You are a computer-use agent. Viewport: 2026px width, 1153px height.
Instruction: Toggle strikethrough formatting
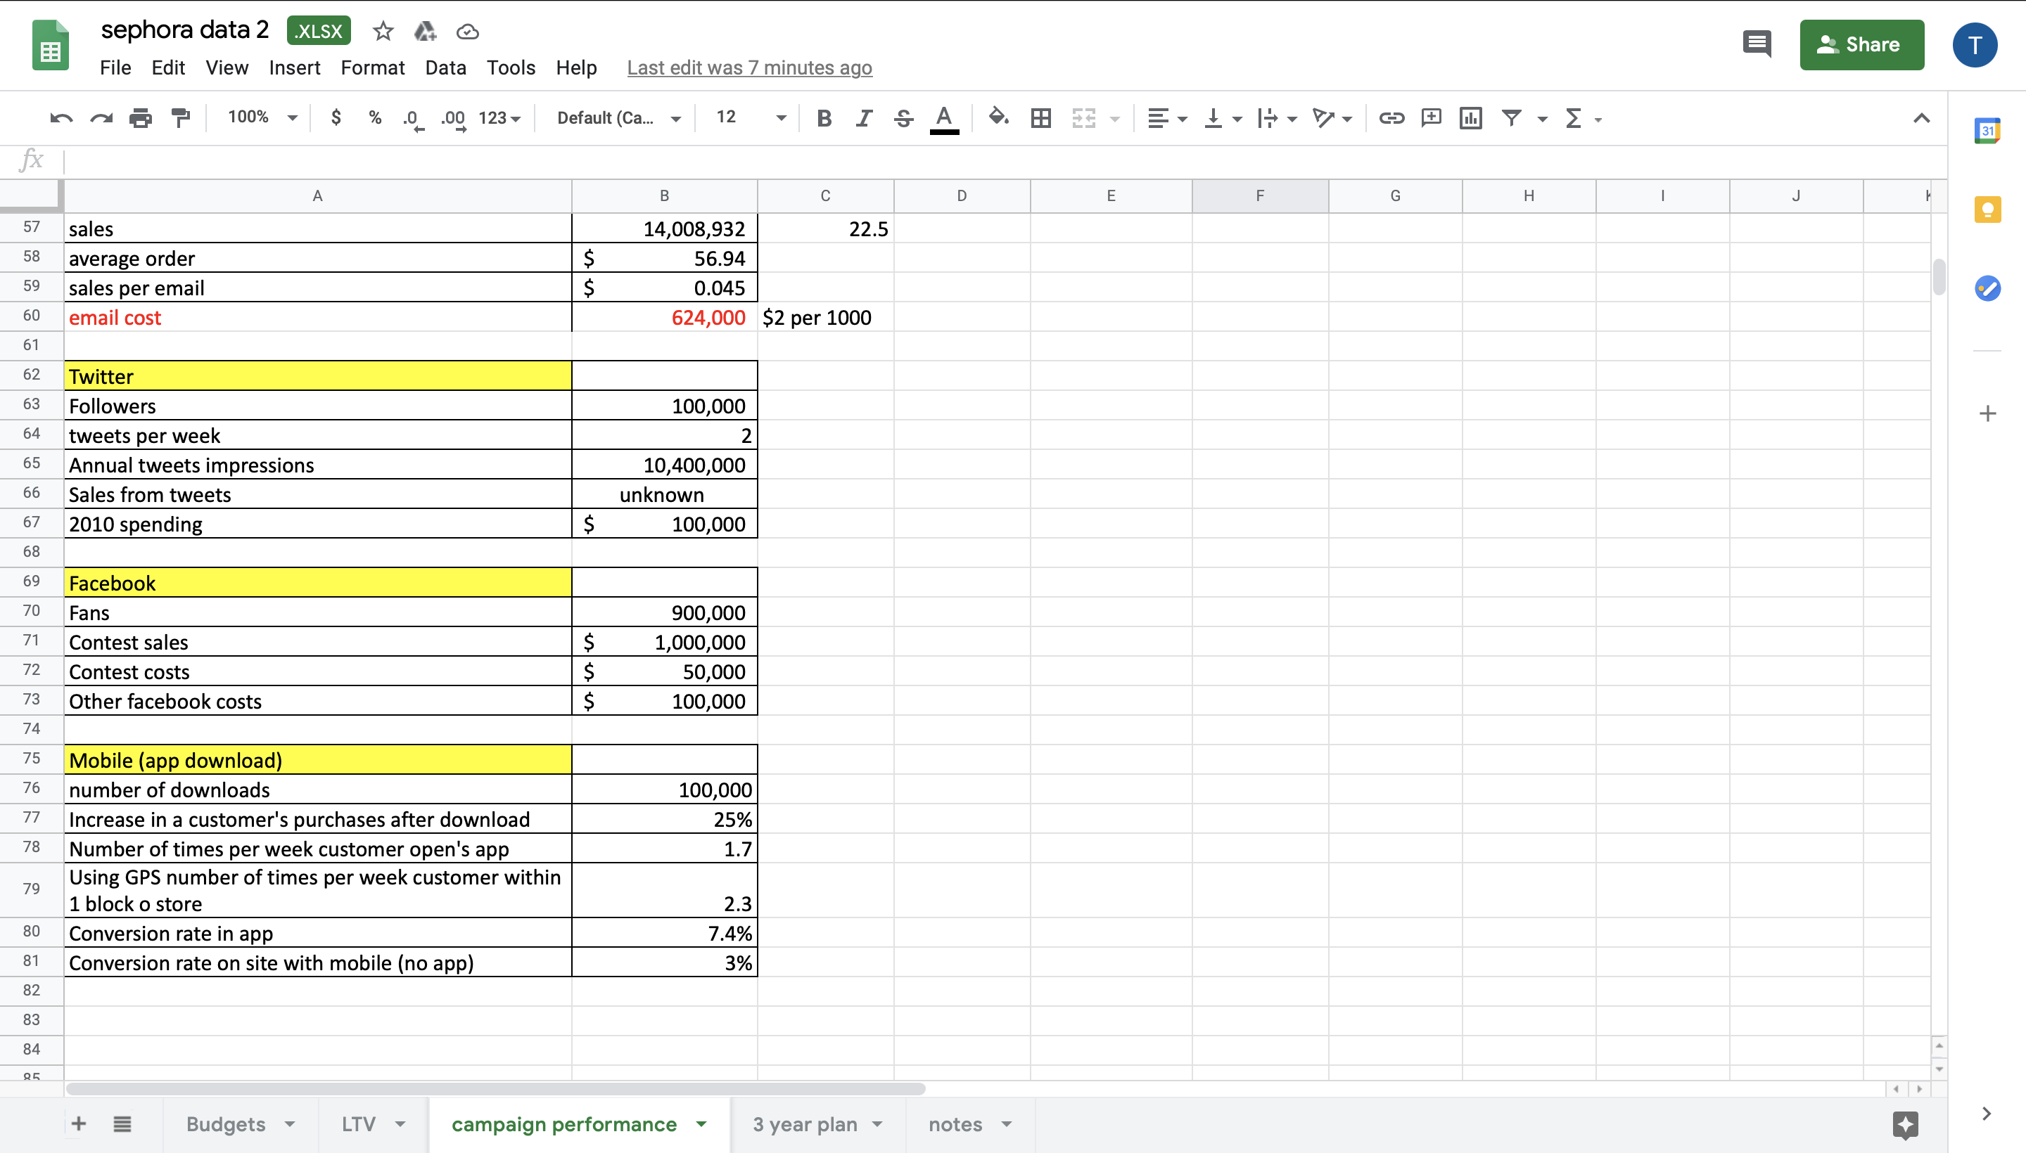(903, 117)
